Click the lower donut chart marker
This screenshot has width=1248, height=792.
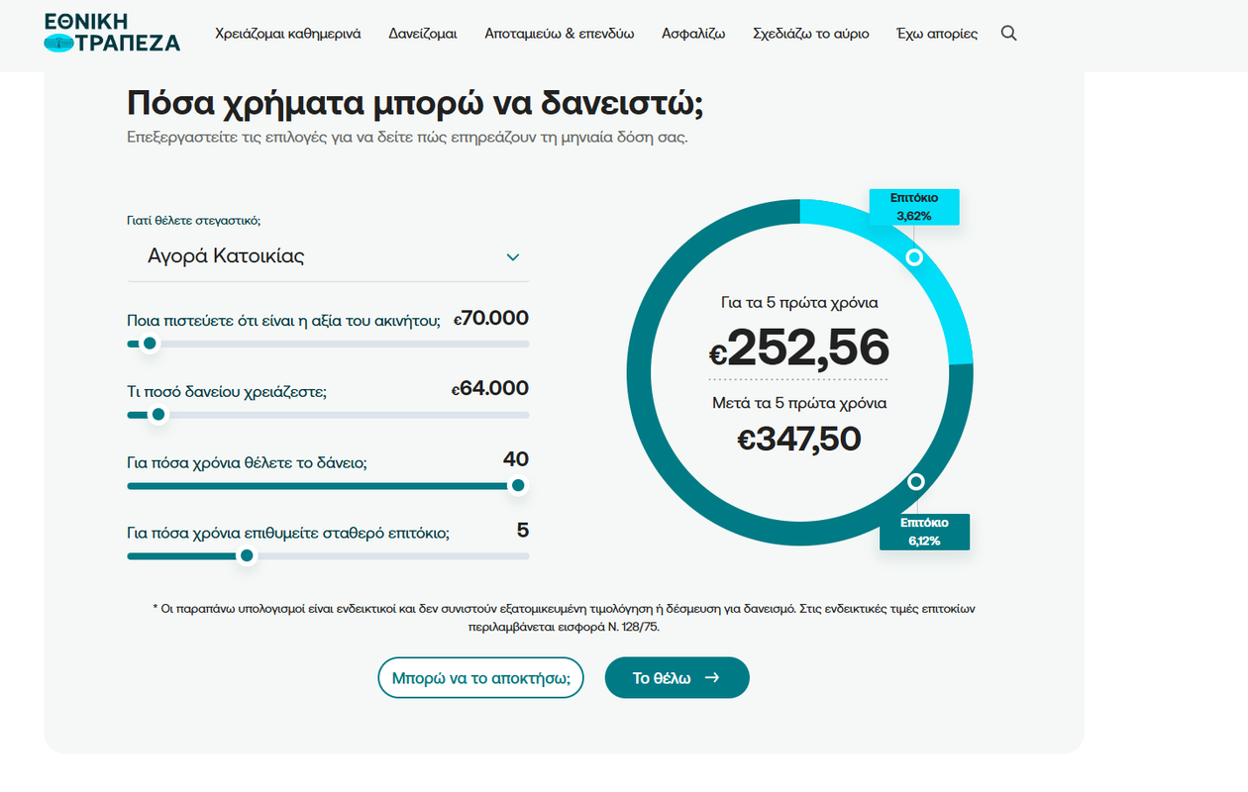916,482
